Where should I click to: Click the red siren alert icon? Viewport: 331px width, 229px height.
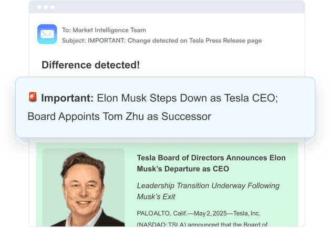[33, 97]
